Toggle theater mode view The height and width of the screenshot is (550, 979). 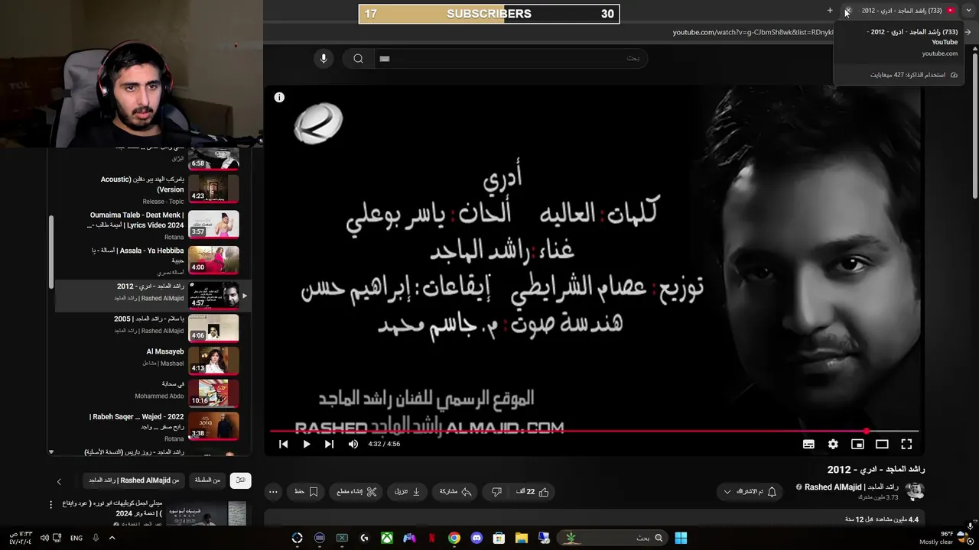tap(882, 444)
